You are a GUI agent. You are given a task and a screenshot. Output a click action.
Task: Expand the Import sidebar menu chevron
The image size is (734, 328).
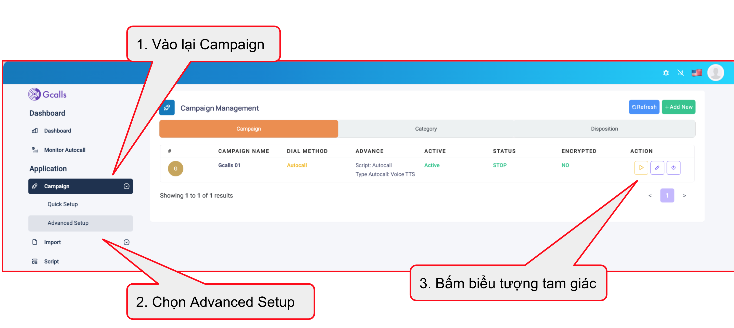pos(126,242)
